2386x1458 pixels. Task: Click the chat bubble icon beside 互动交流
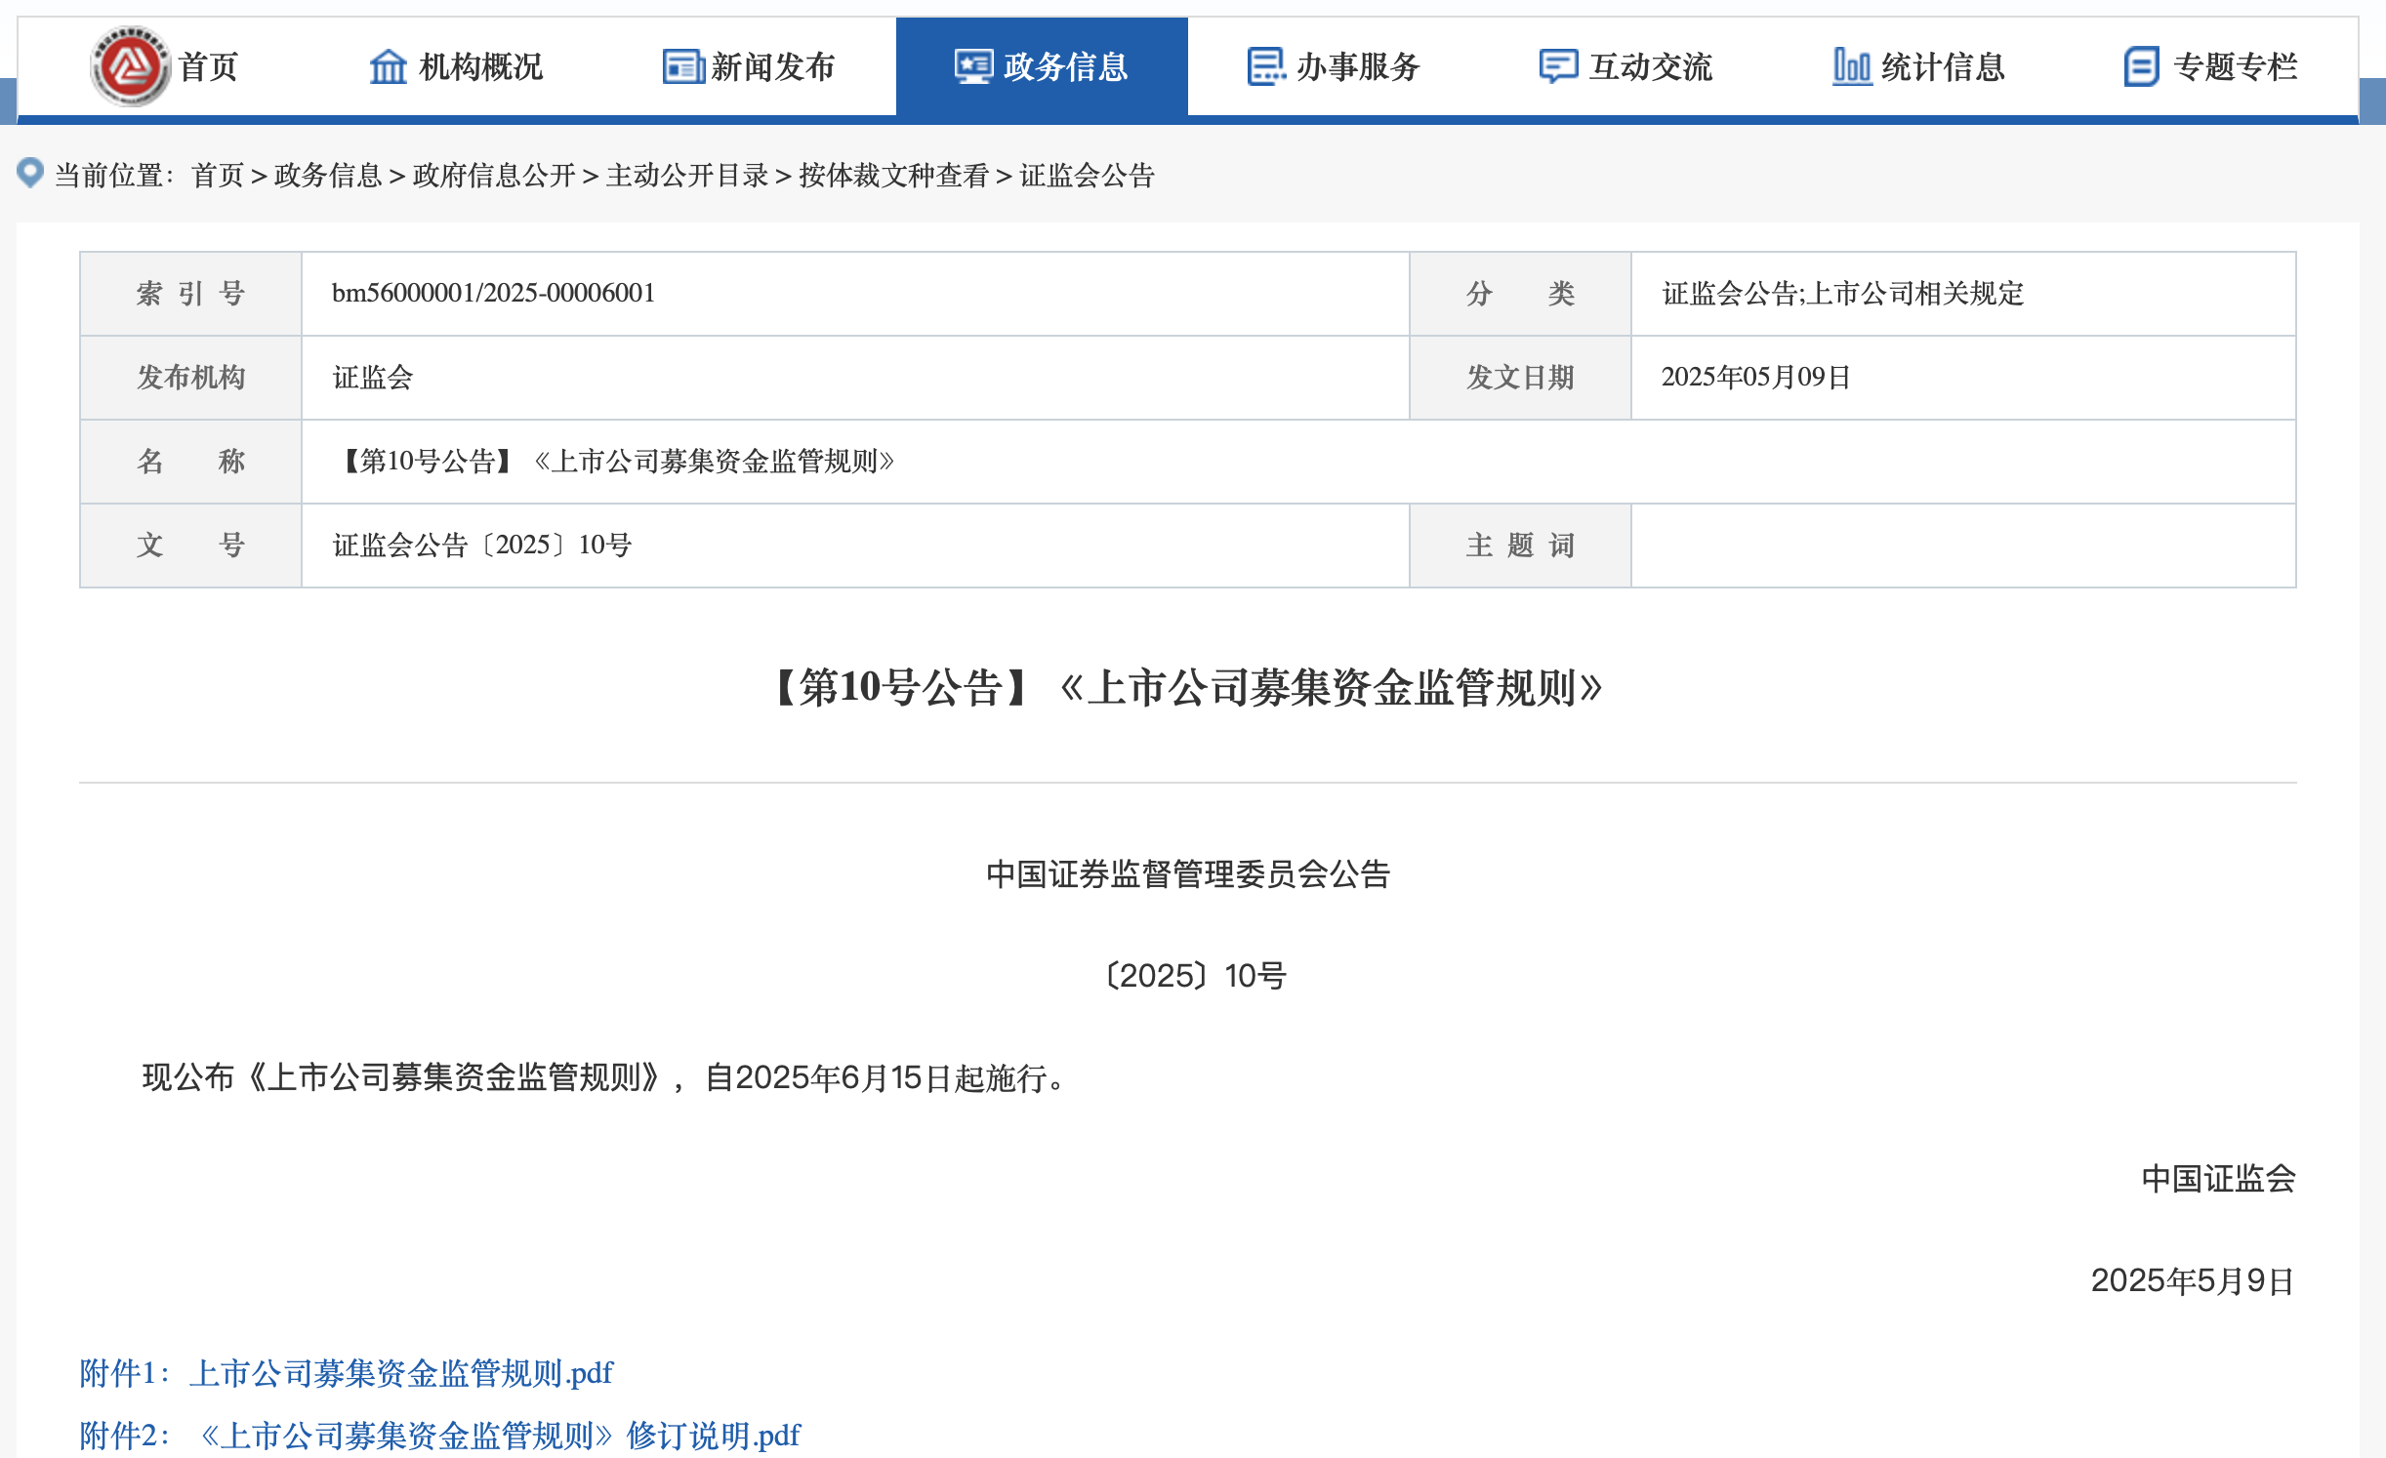(1558, 66)
